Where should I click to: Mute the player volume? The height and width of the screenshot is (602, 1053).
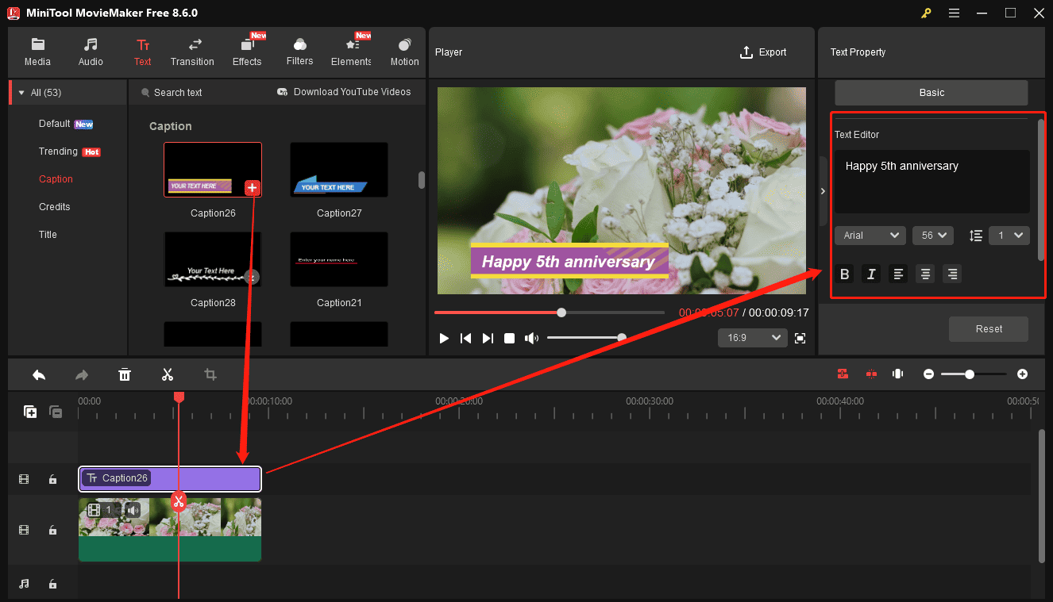(531, 338)
